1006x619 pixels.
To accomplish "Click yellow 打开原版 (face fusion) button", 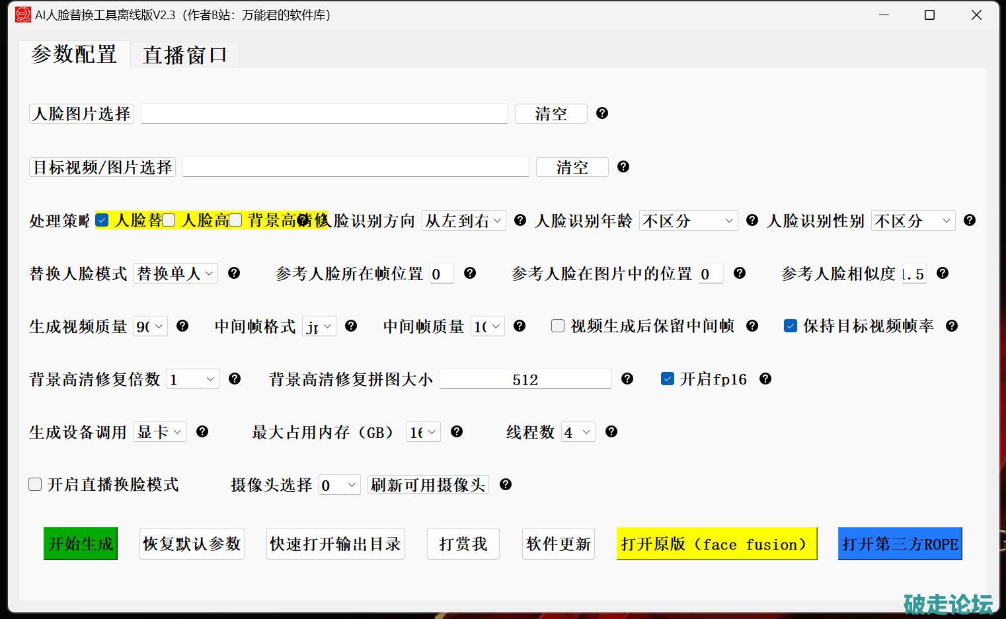I will (x=716, y=544).
